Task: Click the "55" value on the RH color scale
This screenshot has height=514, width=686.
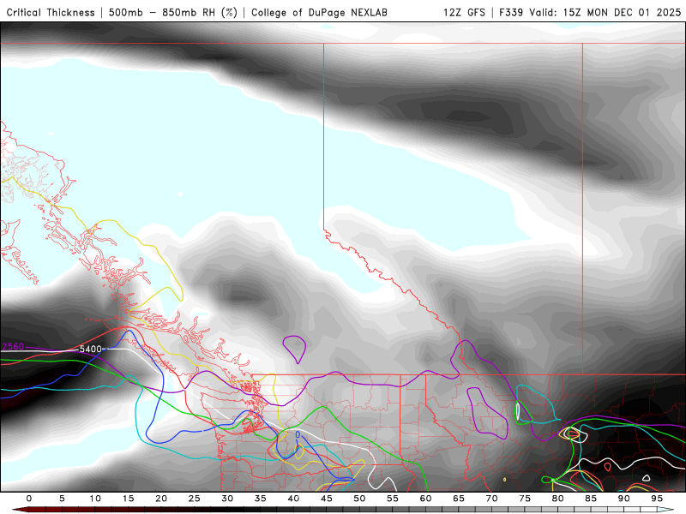Action: point(393,499)
